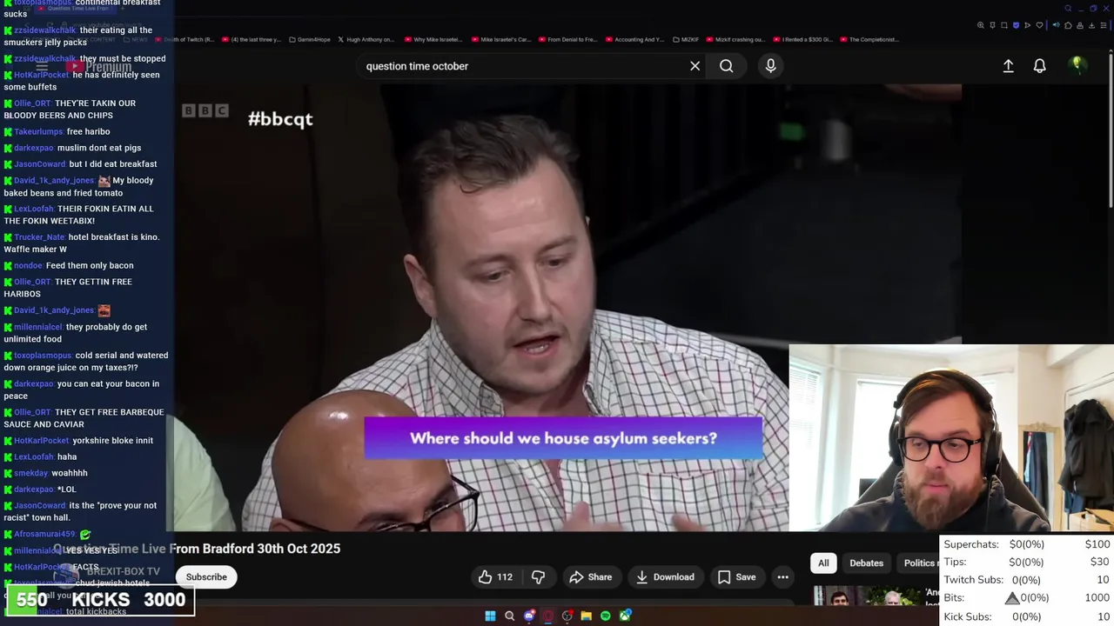Open the Gamin4Hope bookmark folder
This screenshot has height=626, width=1114.
click(310, 39)
